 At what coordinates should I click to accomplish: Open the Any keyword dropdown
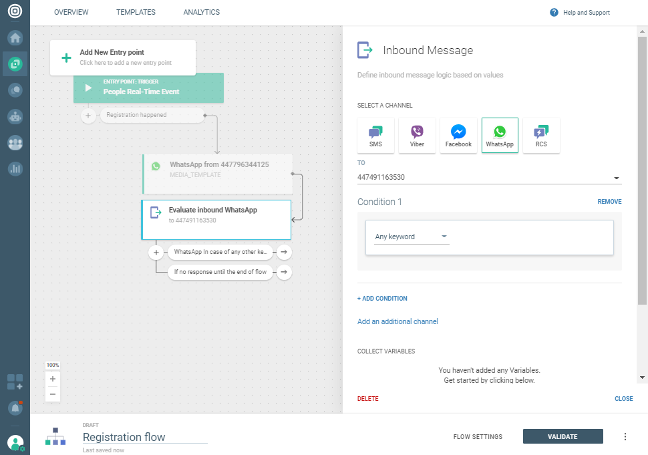(411, 237)
